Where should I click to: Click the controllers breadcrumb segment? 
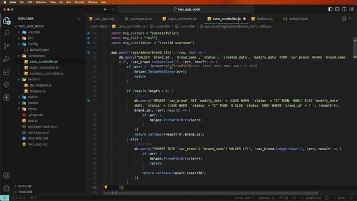point(99,26)
